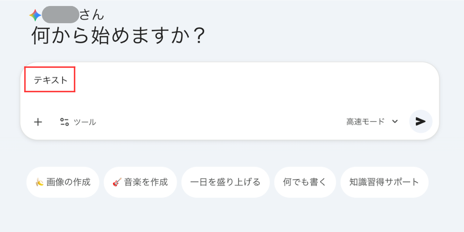
Task: Select the 一日を盛り上げる chip
Action: coord(225,182)
